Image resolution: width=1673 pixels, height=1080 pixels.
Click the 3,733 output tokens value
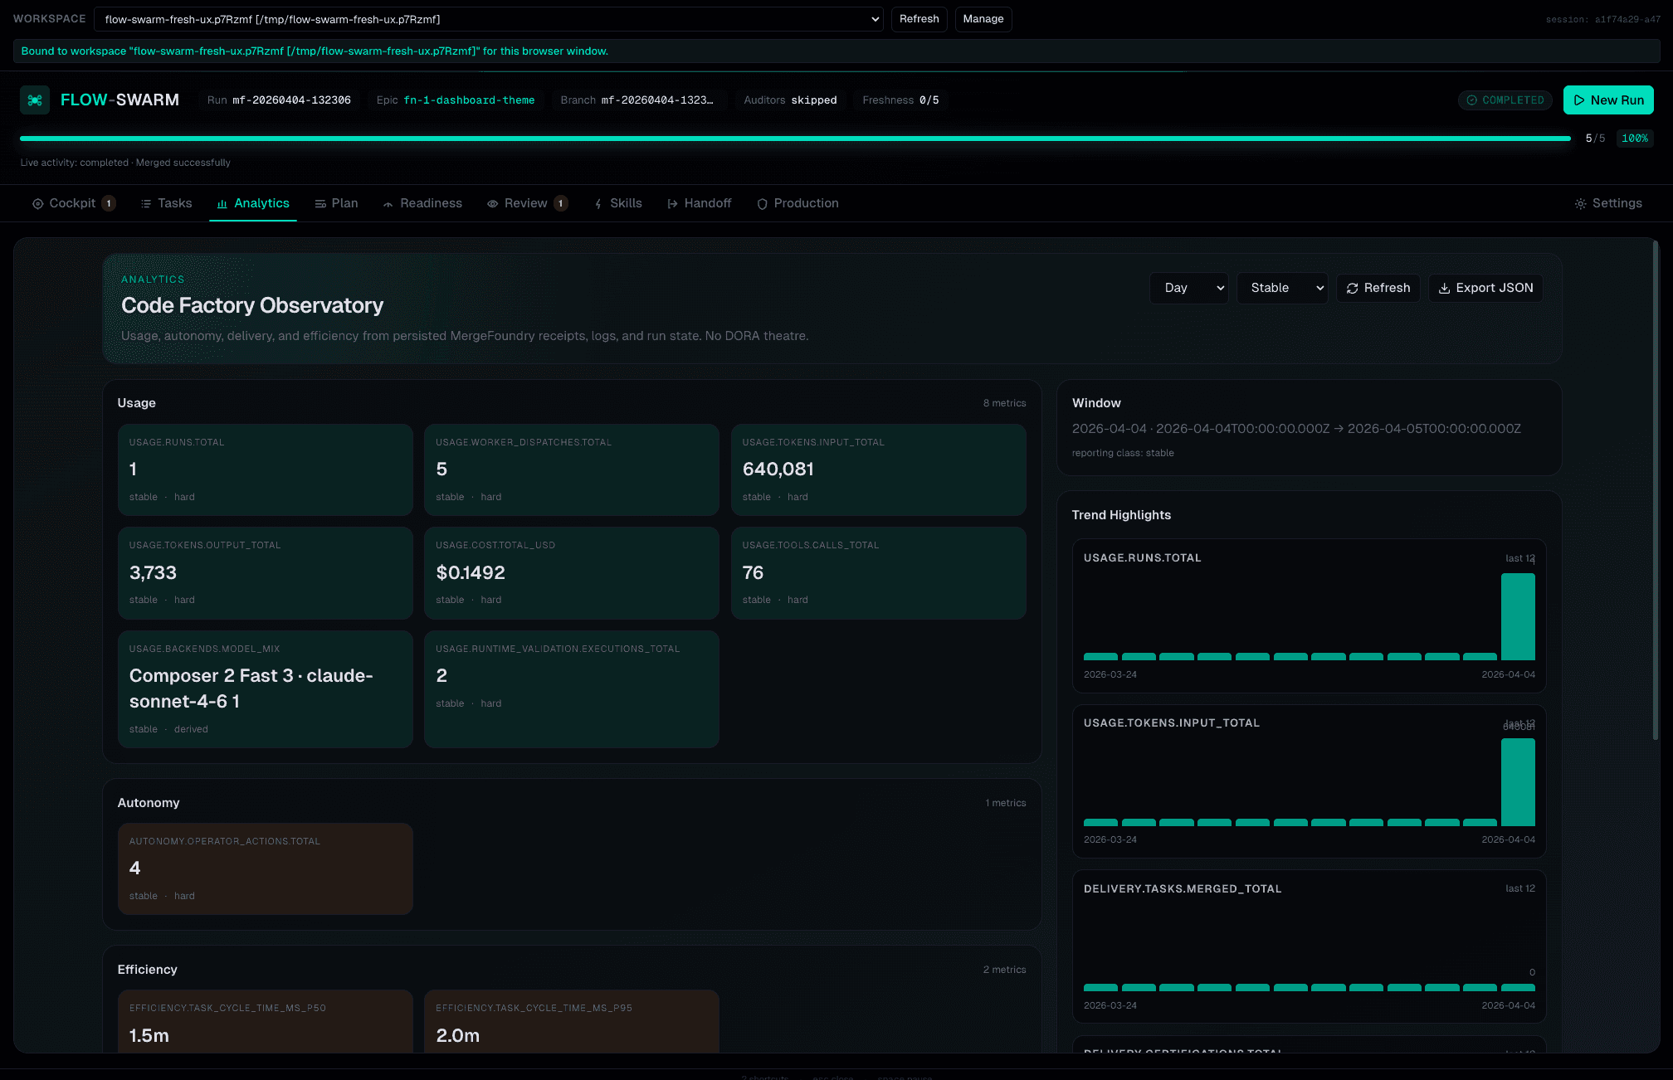click(x=153, y=573)
